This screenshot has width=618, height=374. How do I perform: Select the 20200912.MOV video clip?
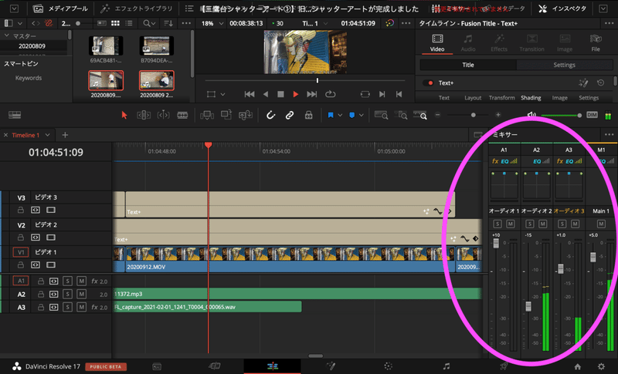point(290,260)
